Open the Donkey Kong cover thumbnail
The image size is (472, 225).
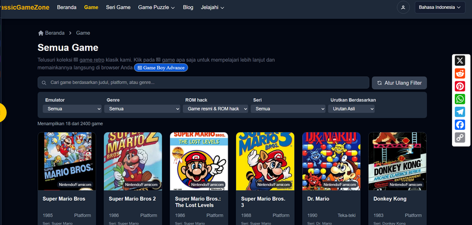[397, 161]
